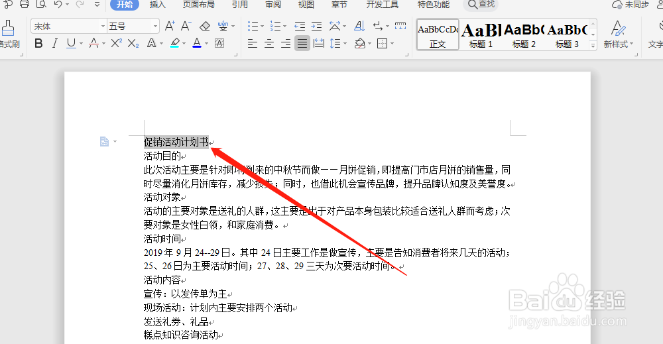Apply subscript X₂ formatting
Viewport: 663px width, 344px height.
point(133,43)
